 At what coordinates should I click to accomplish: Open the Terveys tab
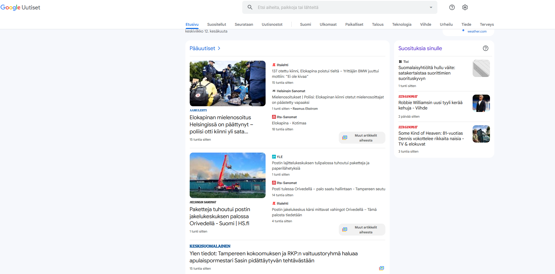pos(487,24)
